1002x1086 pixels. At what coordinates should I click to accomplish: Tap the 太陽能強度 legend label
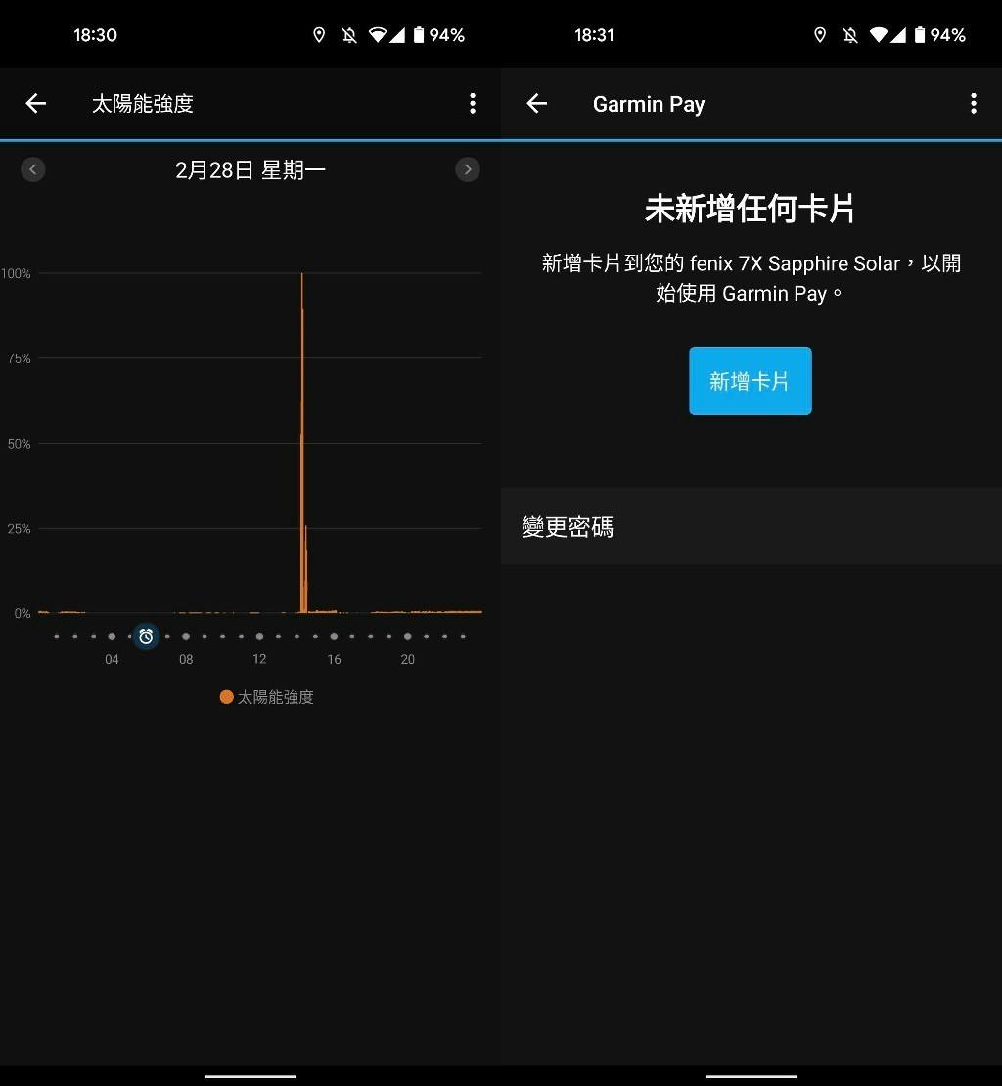tap(275, 697)
